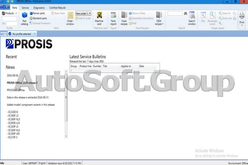The image size is (248, 165).
Task: Open General Foreword
Action: [40, 23]
